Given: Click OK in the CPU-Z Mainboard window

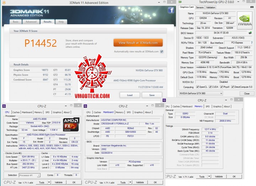Looking at the screenshot, I should (155, 182).
